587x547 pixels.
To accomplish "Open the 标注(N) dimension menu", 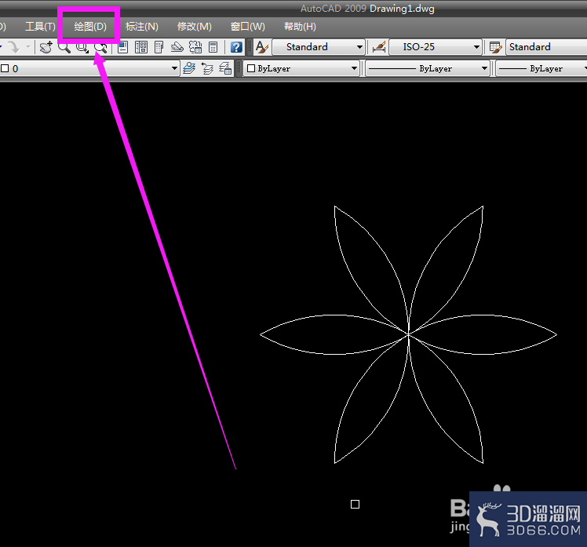I will coord(141,27).
